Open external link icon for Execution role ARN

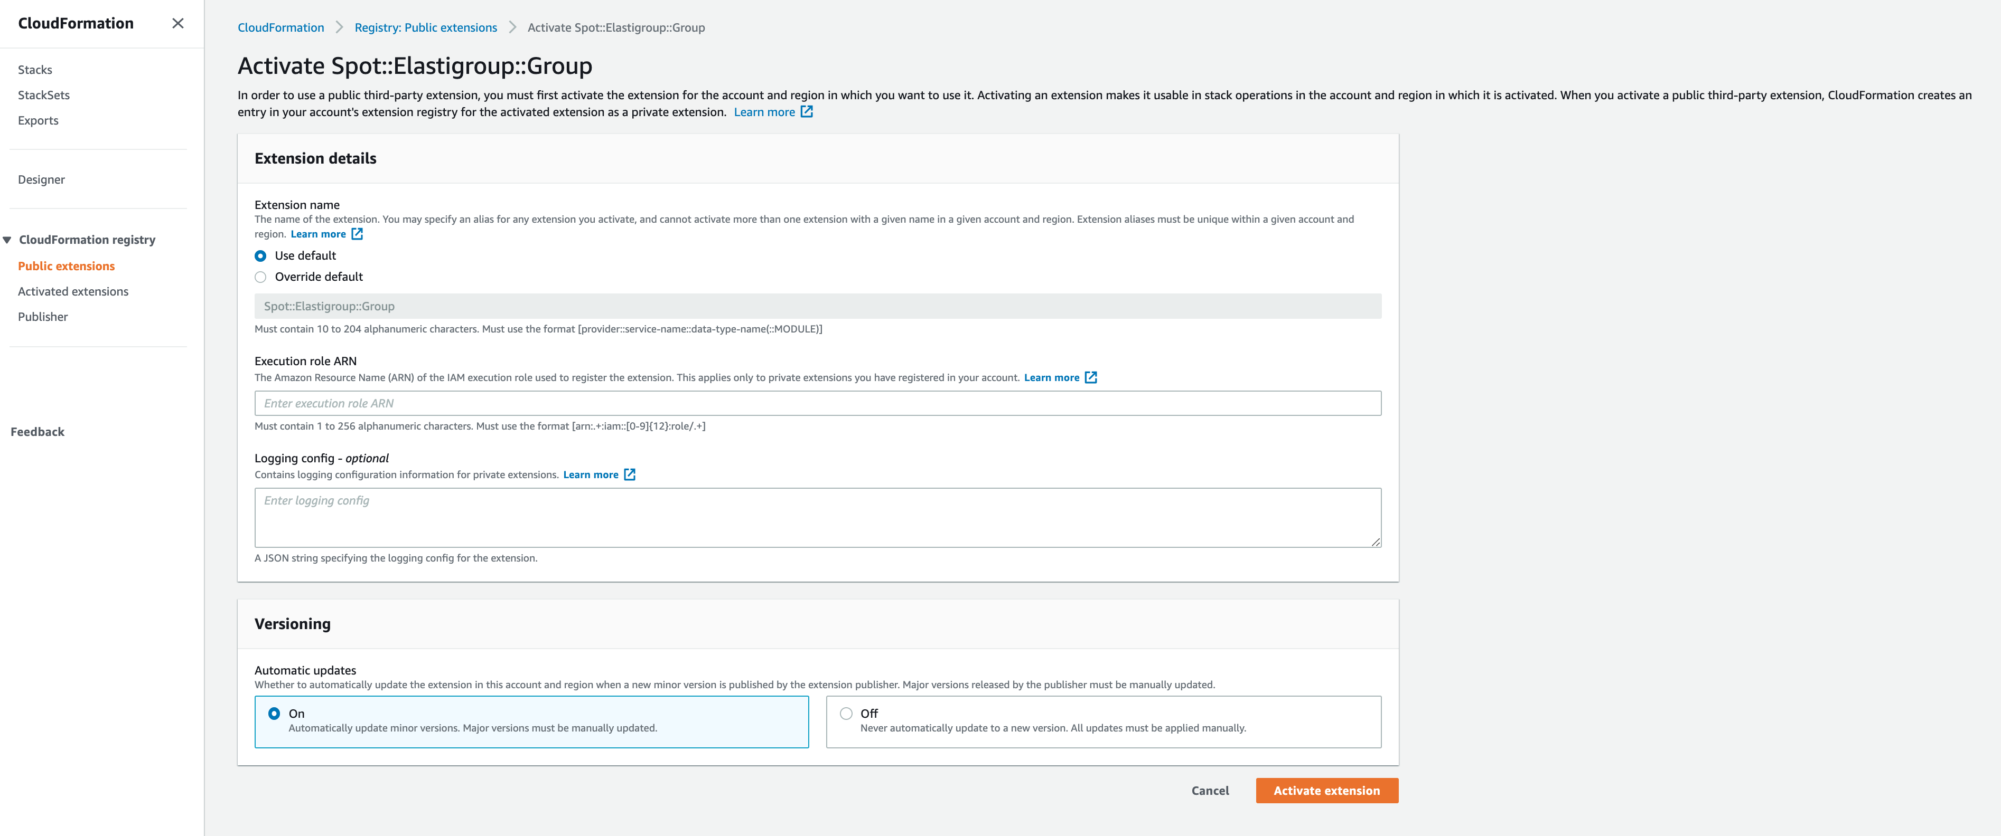click(1091, 377)
